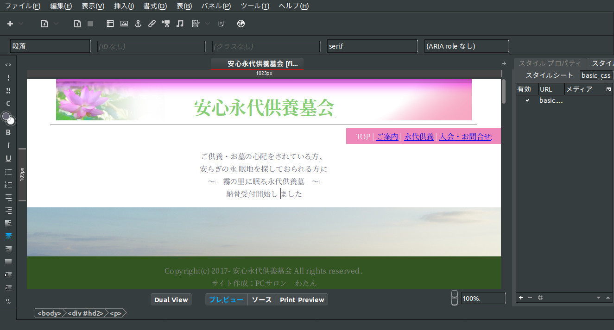Insert an anchor using the anchor icon
The image size is (614, 330).
[x=138, y=24]
